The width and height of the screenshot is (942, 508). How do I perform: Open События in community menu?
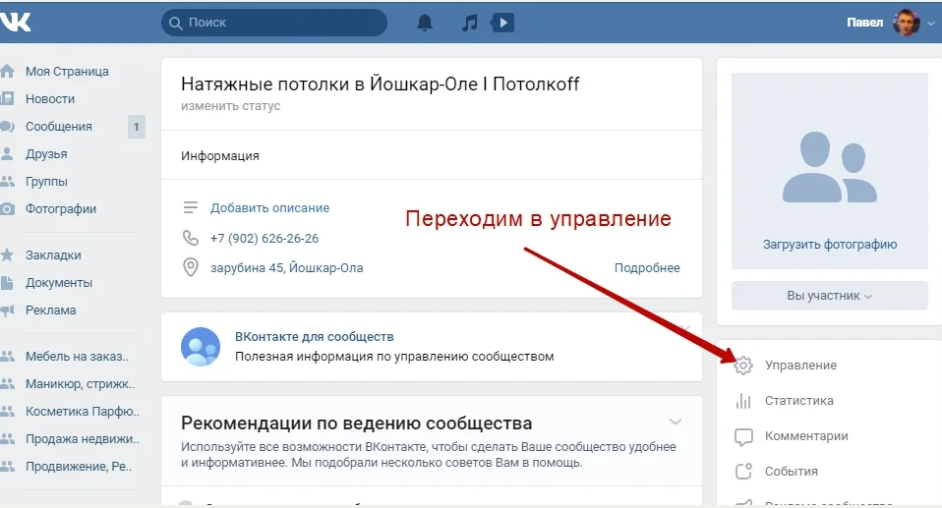click(x=792, y=472)
